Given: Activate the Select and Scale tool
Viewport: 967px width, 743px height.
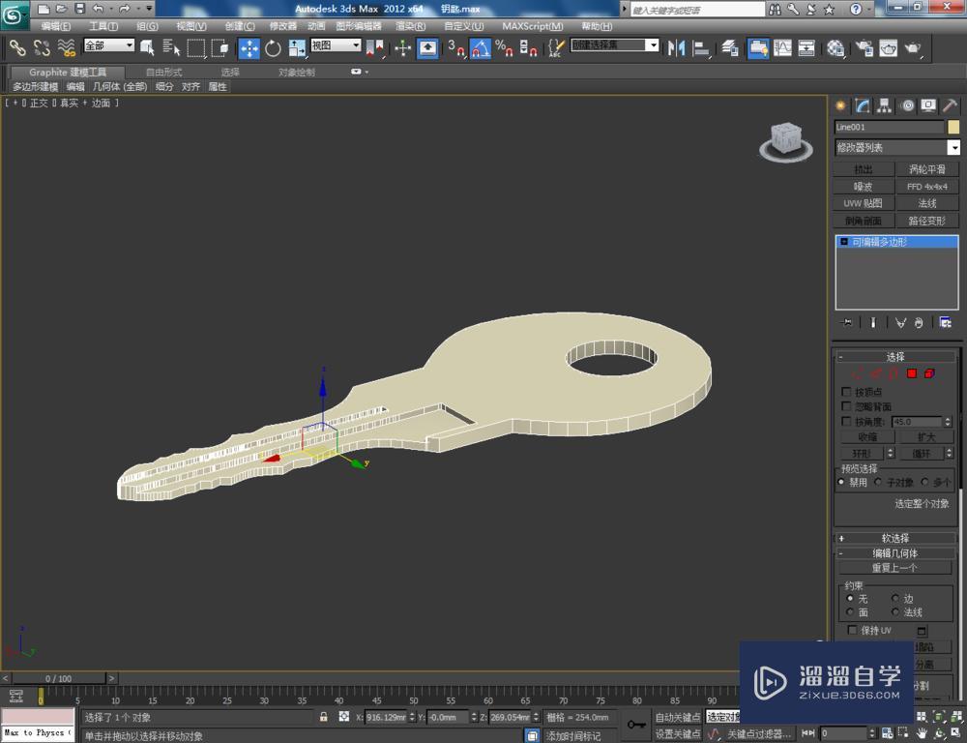Looking at the screenshot, I should click(297, 48).
